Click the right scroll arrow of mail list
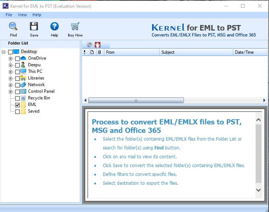The height and width of the screenshot is (212, 269). (264, 100)
